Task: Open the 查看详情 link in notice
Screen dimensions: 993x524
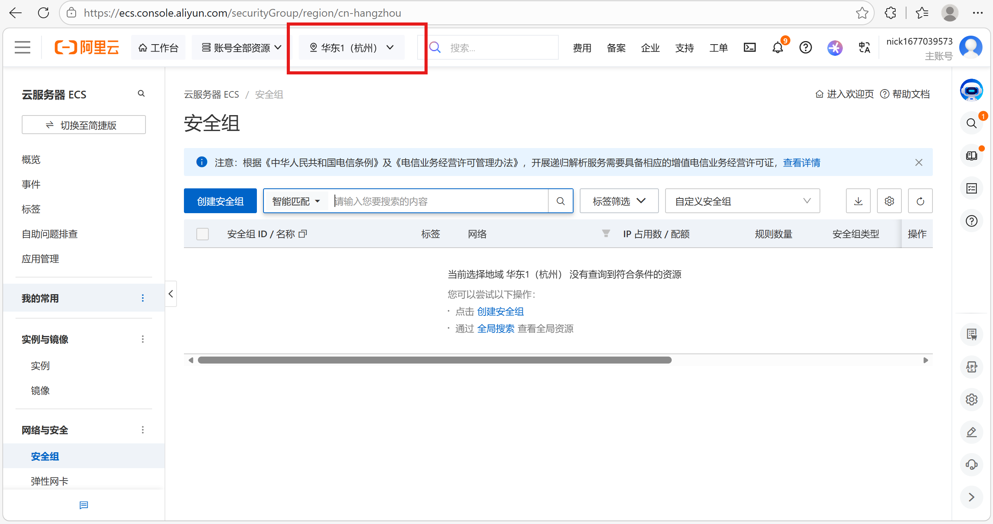Action: point(801,162)
